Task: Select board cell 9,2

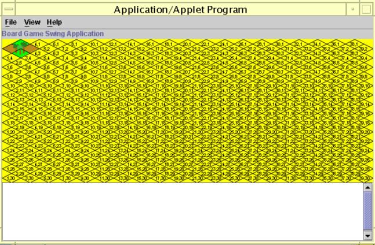Action: [x=85, y=49]
